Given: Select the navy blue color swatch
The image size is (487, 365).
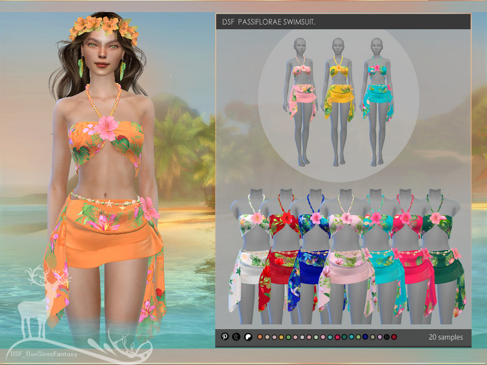Looking at the screenshot, I should click(x=365, y=337).
